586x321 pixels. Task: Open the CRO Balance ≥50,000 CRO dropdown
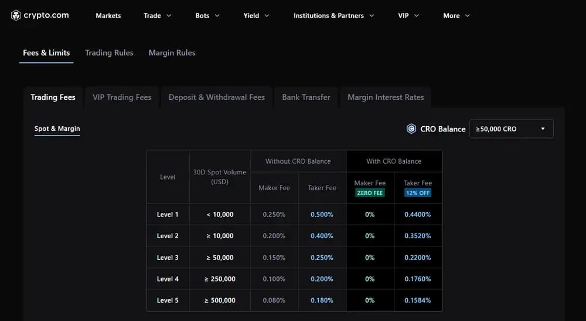pyautogui.click(x=511, y=129)
